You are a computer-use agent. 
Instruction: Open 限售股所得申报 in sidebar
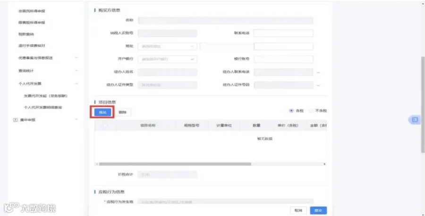[32, 23]
